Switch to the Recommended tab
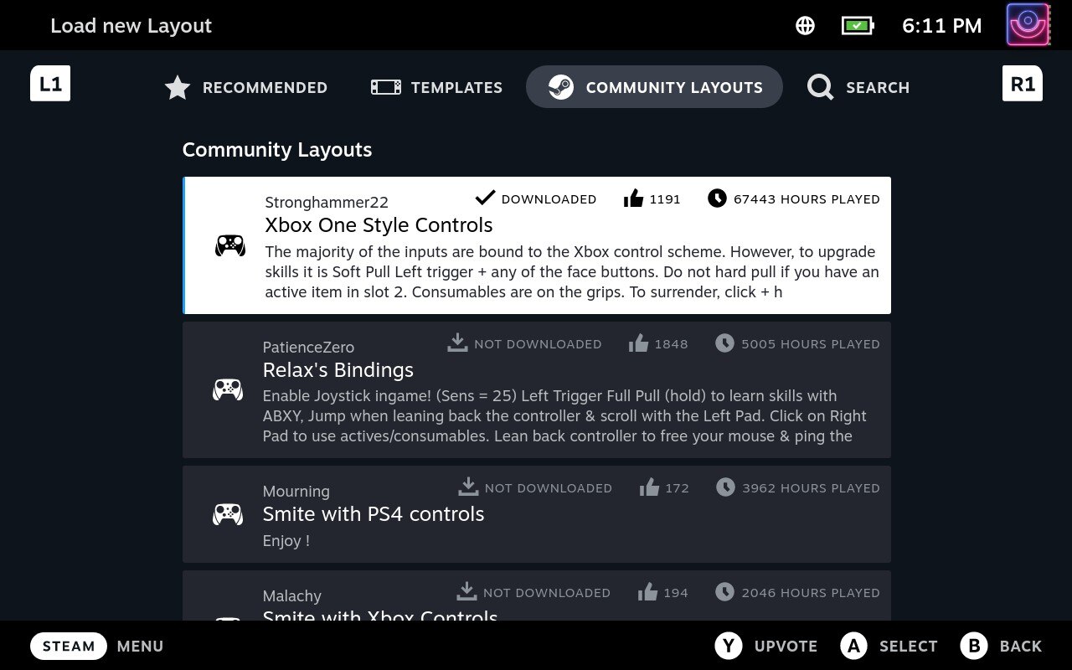This screenshot has height=670, width=1072. click(245, 87)
